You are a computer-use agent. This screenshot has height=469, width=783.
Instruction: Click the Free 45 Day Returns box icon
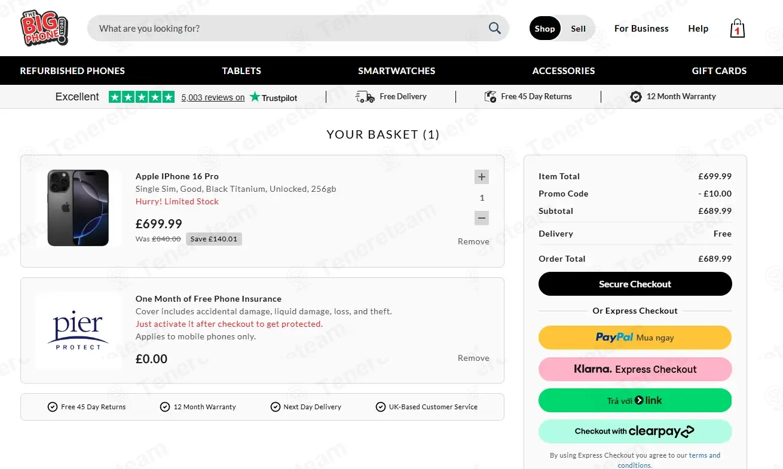pos(490,97)
